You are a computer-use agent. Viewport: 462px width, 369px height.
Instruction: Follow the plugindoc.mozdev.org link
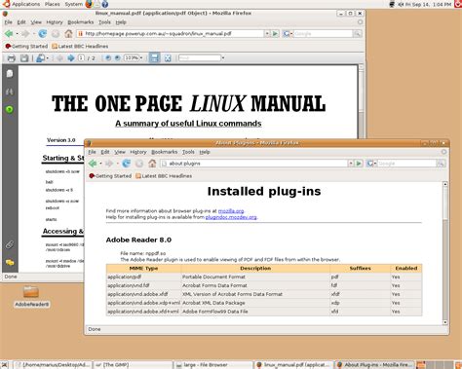231,217
